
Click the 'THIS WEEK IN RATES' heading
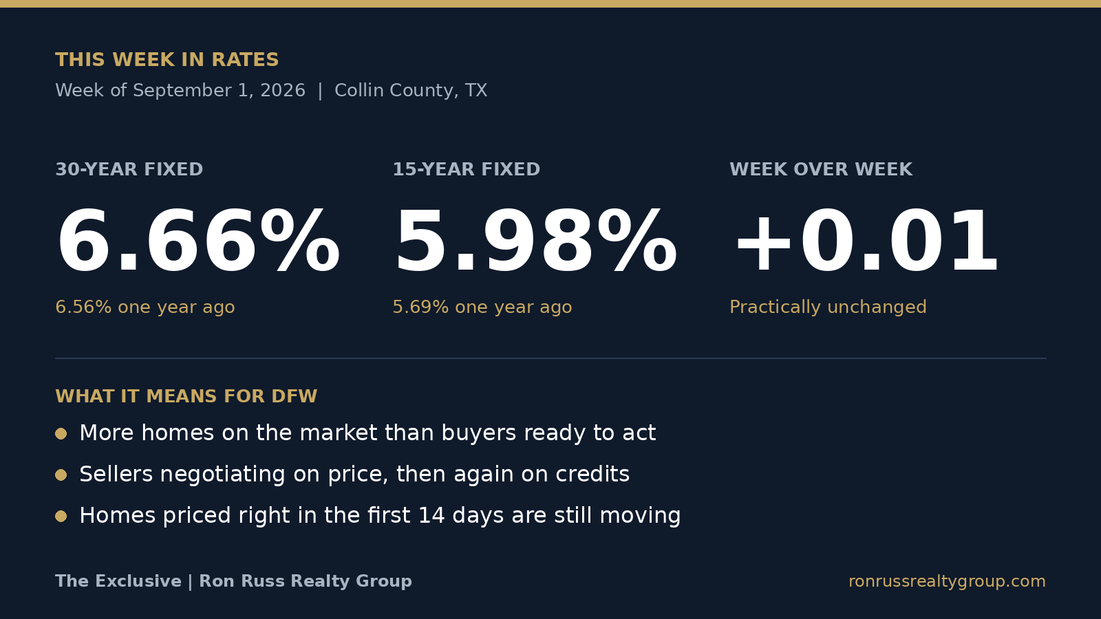click(167, 60)
